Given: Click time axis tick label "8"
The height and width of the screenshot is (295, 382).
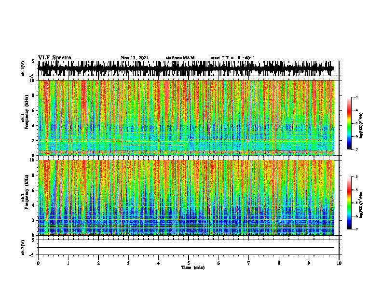Looking at the screenshot, I should tap(279, 263).
